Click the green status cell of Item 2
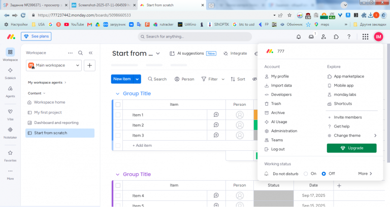This screenshot has width=390, height=207. pos(255,125)
